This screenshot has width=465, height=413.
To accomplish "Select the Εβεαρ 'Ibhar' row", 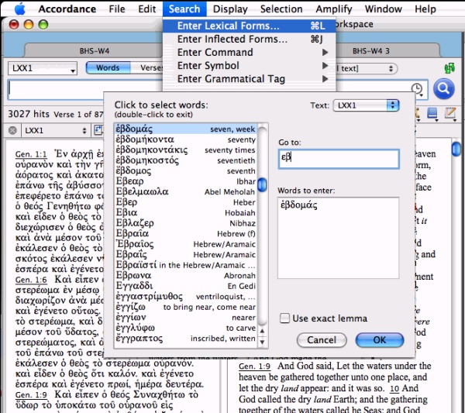I will [186, 181].
